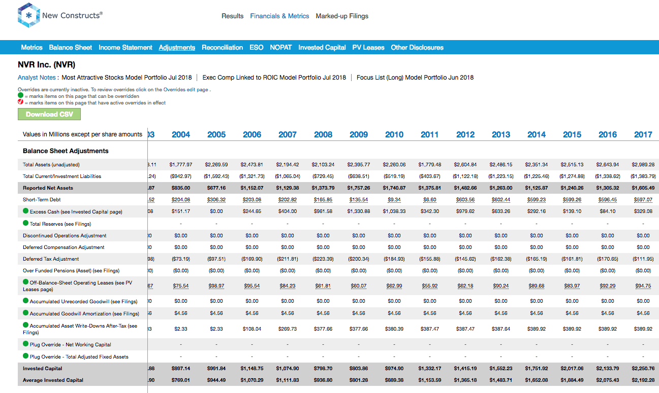Click green dot beside Accumulated Asset Write-Downs
The image size is (659, 393).
click(x=26, y=325)
